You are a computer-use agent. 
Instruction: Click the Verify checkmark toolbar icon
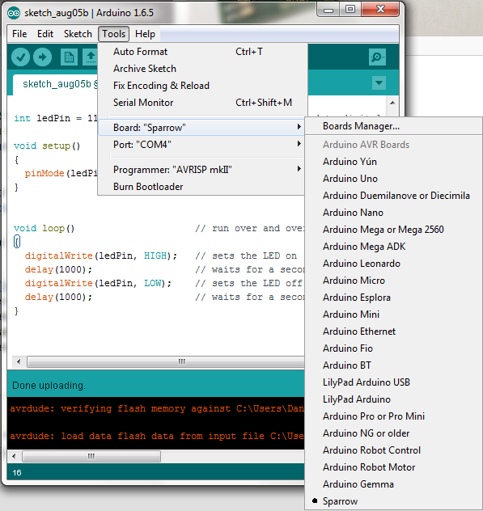coord(20,57)
